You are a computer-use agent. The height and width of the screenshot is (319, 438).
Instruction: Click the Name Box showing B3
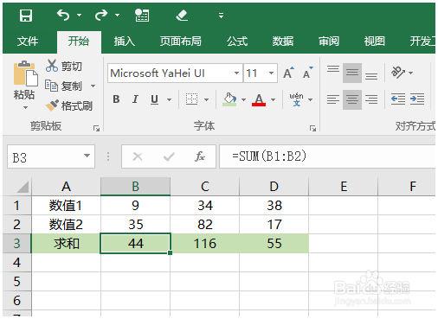[x=46, y=156]
